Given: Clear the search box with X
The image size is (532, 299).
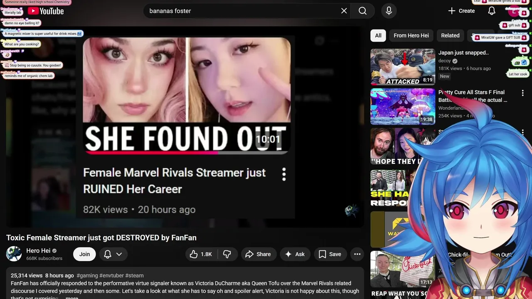Looking at the screenshot, I should click(x=344, y=11).
